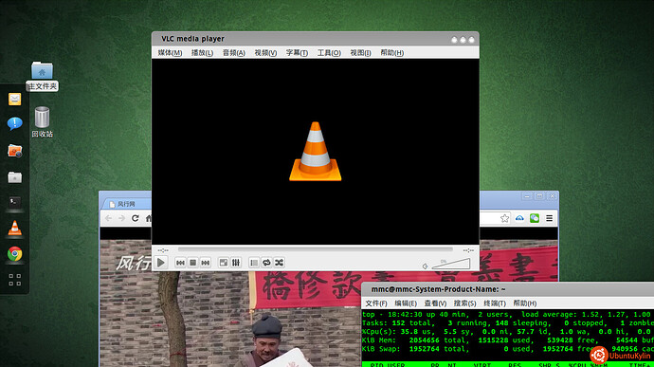This screenshot has height=367, width=654.
Task: Click the terminal title mmc@mmc-System-Product-Name
Action: [438, 289]
